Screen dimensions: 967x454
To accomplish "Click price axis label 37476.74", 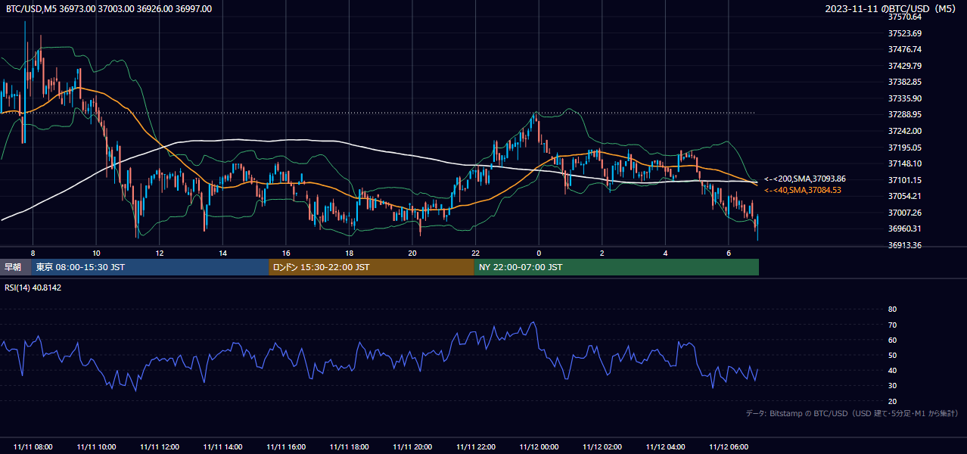I will 904,49.
